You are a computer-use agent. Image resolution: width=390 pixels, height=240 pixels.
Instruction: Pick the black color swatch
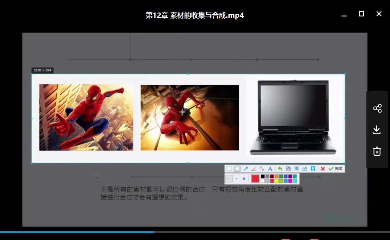263,176
